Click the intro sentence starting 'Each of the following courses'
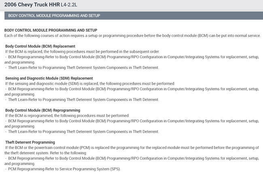 point(132,35)
